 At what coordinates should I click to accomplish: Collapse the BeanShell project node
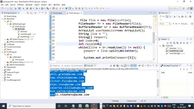coord(2,19)
